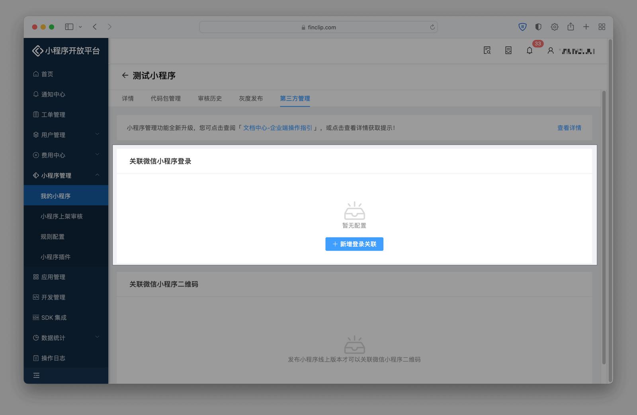Click the 新增登录关联 button
The image size is (637, 415).
(x=354, y=244)
